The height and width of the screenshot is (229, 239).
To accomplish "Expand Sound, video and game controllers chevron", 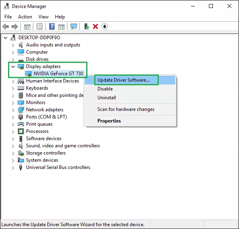I will tap(13, 146).
